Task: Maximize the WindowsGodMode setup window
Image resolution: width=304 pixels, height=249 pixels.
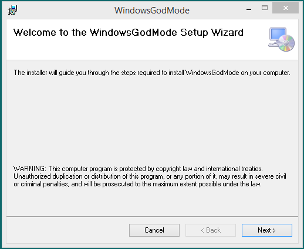Action: pyautogui.click(x=265, y=8)
